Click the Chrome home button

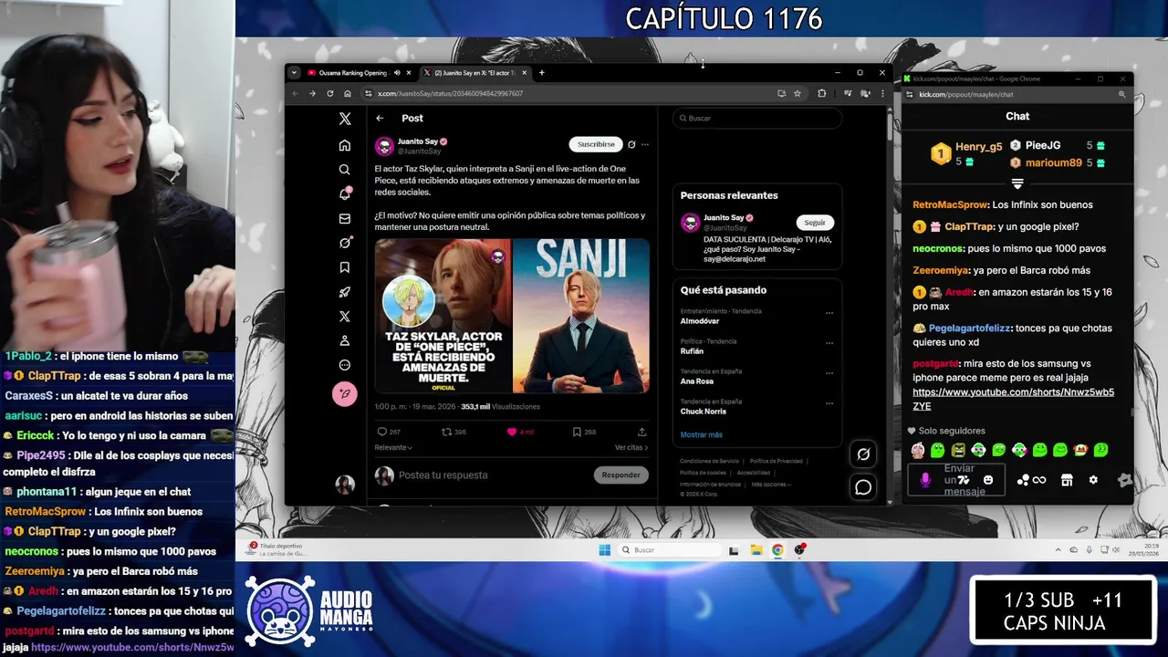(x=348, y=93)
